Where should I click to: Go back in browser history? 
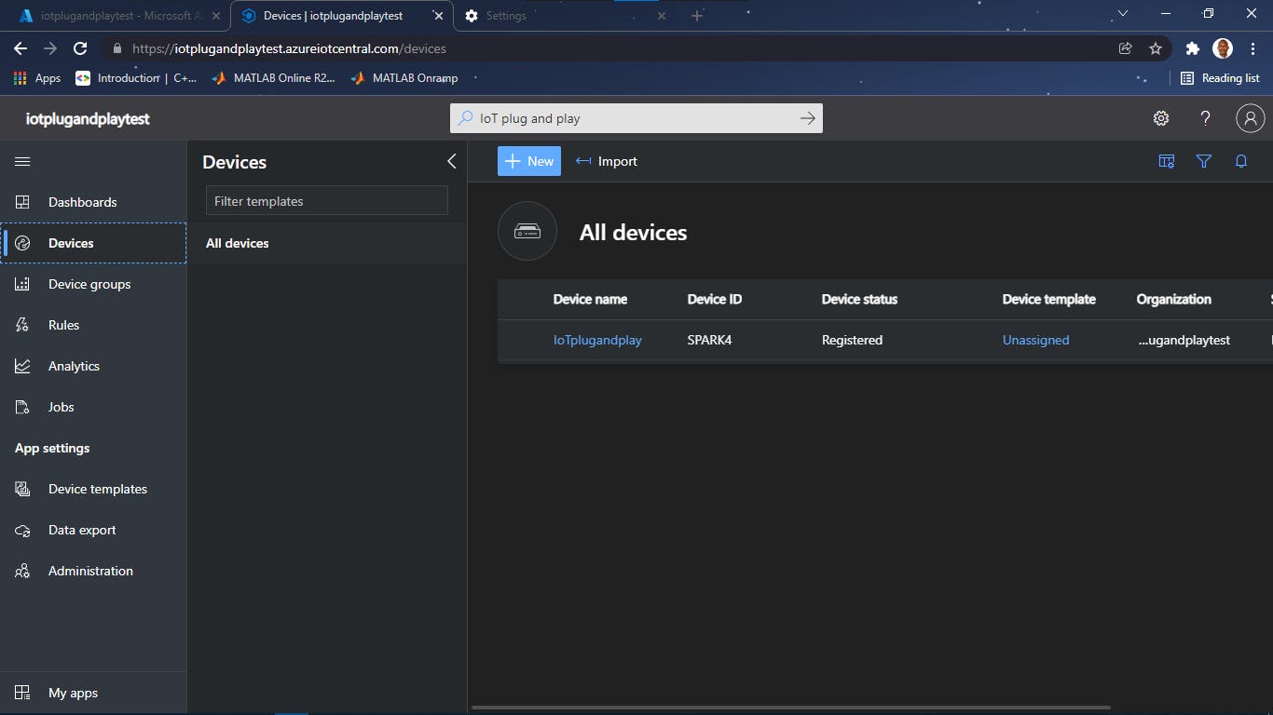[21, 48]
